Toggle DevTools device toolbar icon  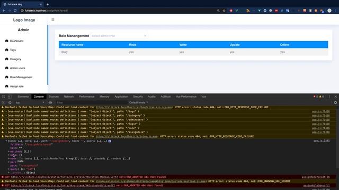[10, 97]
